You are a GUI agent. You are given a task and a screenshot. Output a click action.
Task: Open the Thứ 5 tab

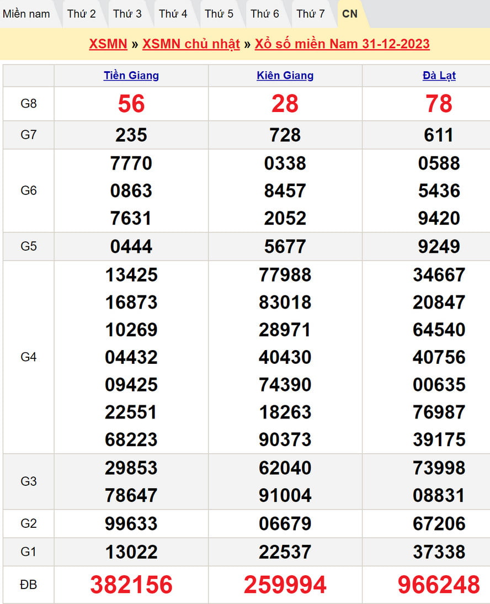point(219,14)
